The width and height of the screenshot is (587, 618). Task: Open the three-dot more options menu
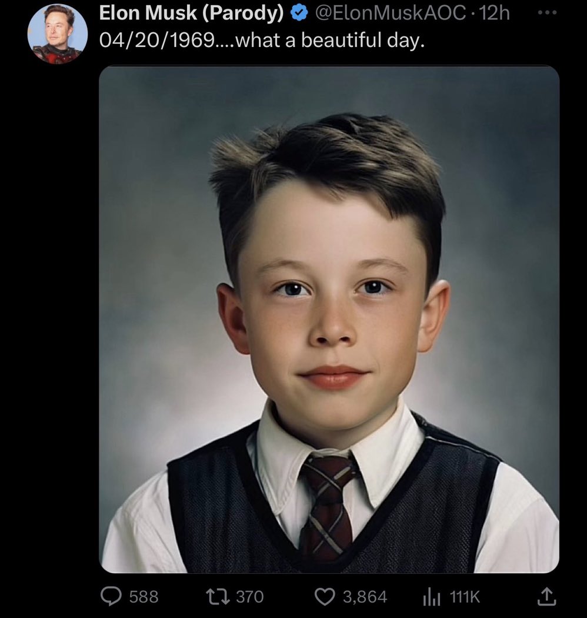click(548, 12)
